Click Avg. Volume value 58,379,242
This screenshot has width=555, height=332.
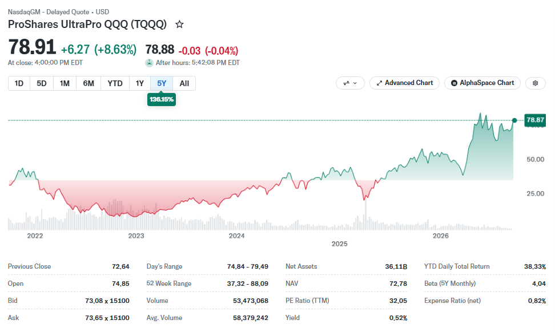point(251,318)
